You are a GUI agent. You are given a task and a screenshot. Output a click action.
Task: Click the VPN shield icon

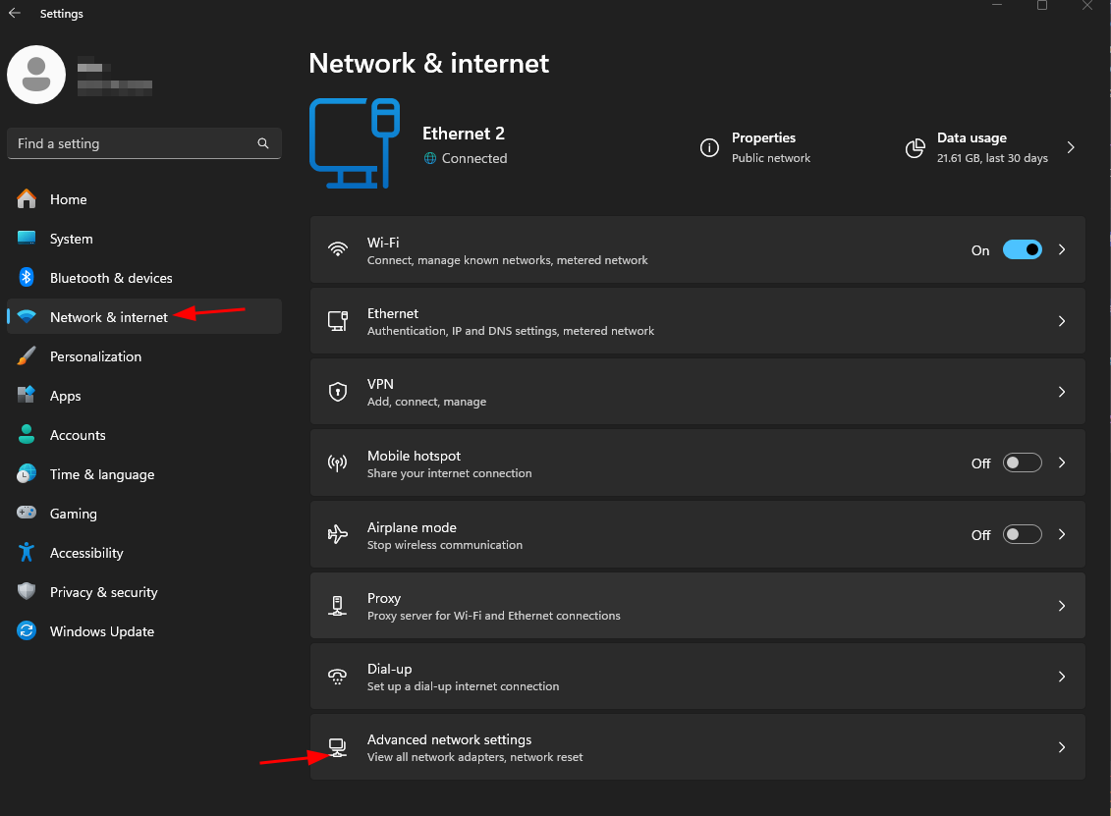click(338, 392)
